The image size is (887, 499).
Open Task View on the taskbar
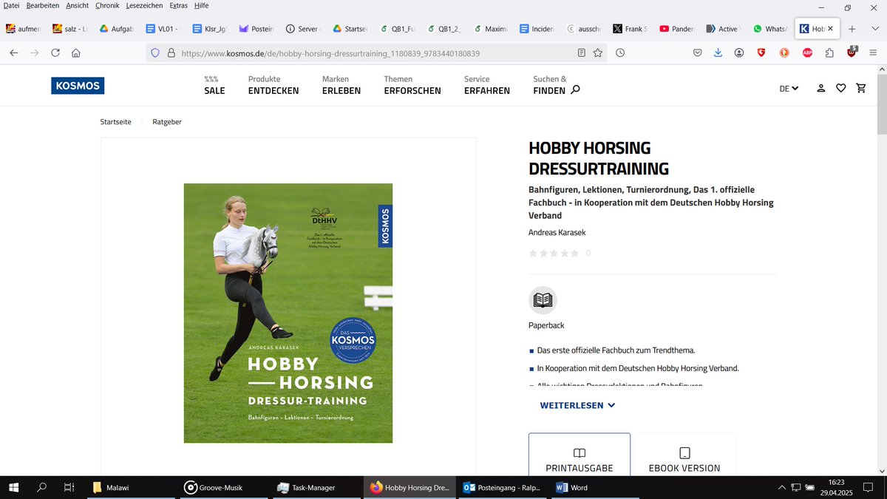[x=69, y=488]
